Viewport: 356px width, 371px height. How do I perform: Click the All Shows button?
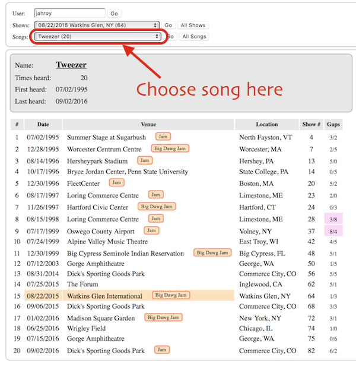click(x=193, y=25)
